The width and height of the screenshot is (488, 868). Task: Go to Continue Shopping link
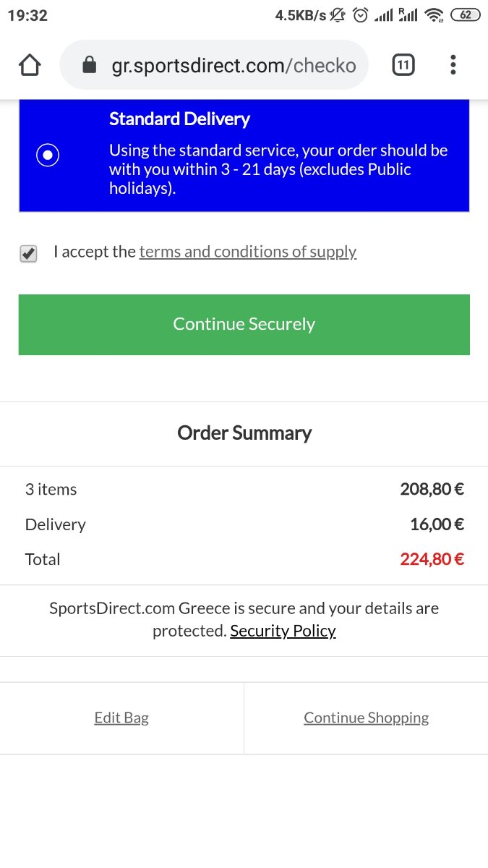click(x=367, y=718)
